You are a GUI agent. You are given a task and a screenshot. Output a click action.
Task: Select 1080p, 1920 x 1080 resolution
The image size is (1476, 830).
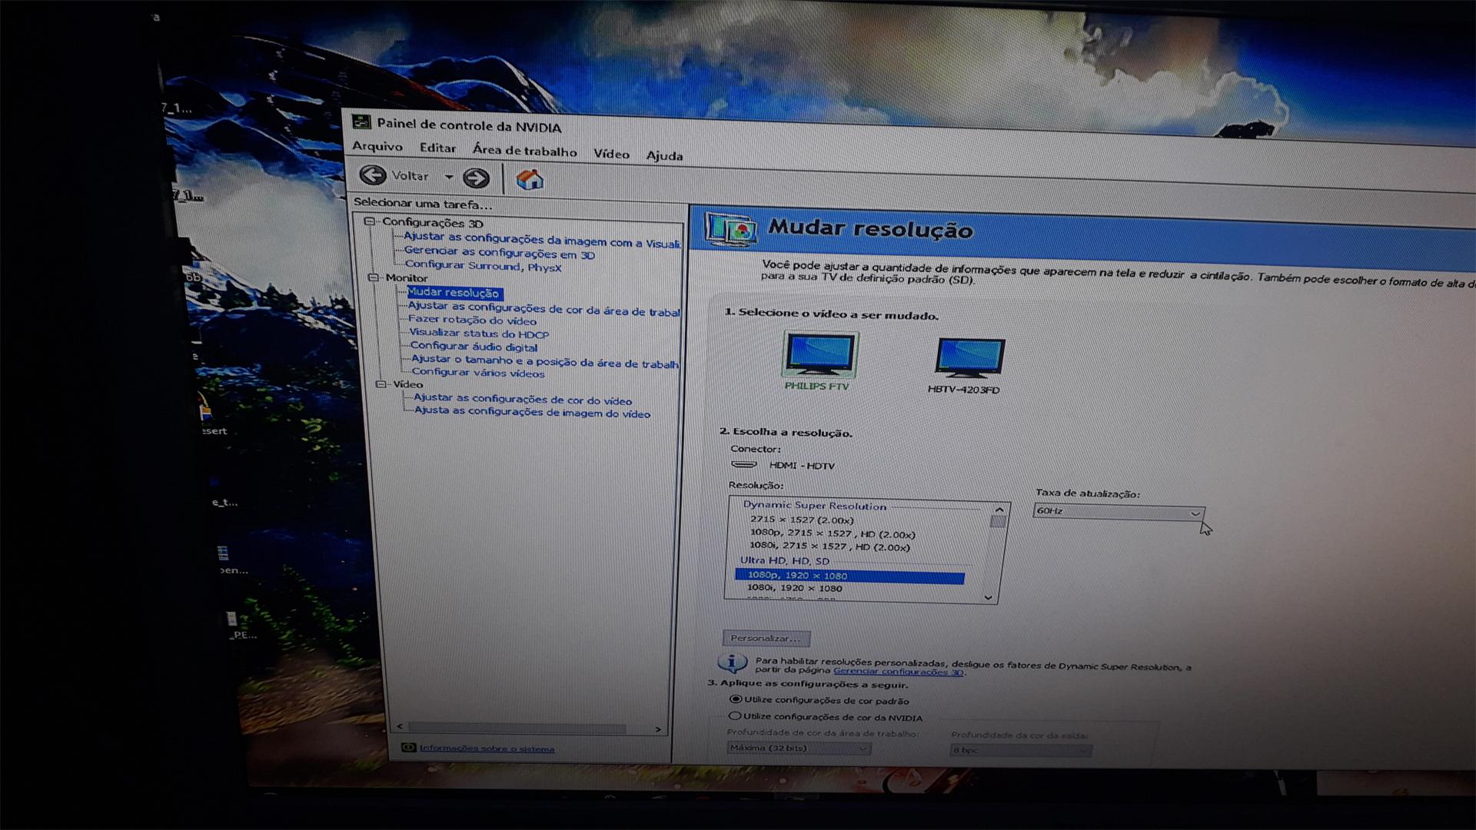tap(849, 576)
